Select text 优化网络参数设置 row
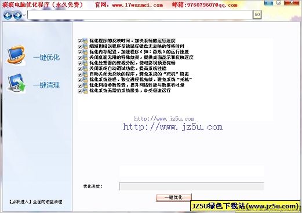 137,85
